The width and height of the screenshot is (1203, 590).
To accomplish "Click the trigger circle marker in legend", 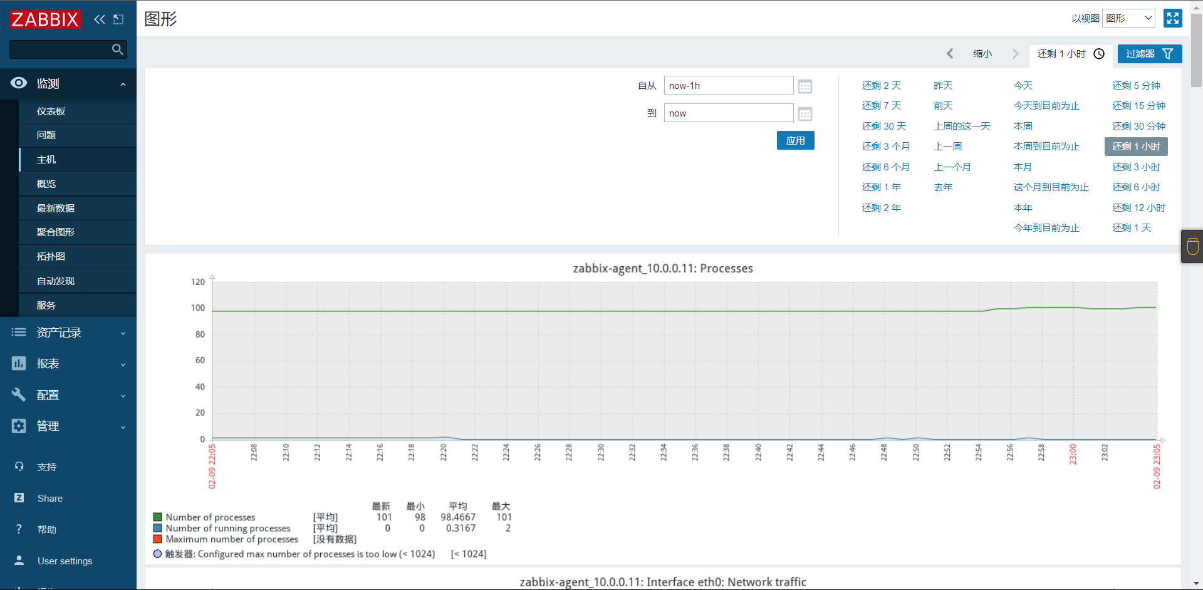I will pyautogui.click(x=158, y=554).
